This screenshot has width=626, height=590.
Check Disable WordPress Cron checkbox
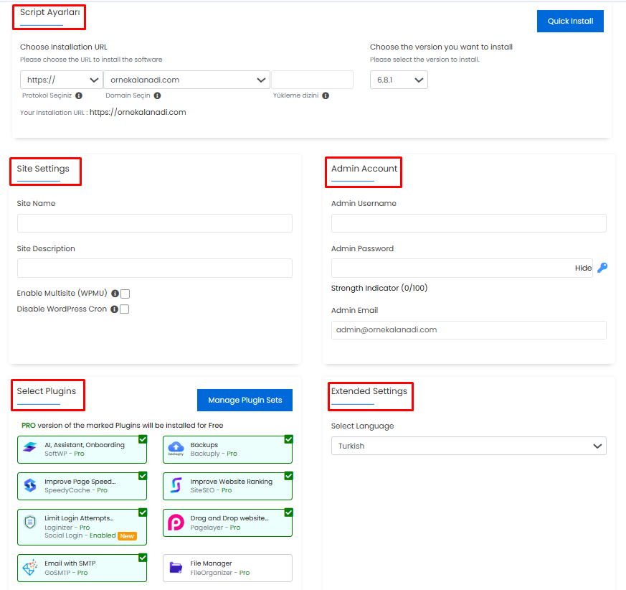(x=125, y=309)
